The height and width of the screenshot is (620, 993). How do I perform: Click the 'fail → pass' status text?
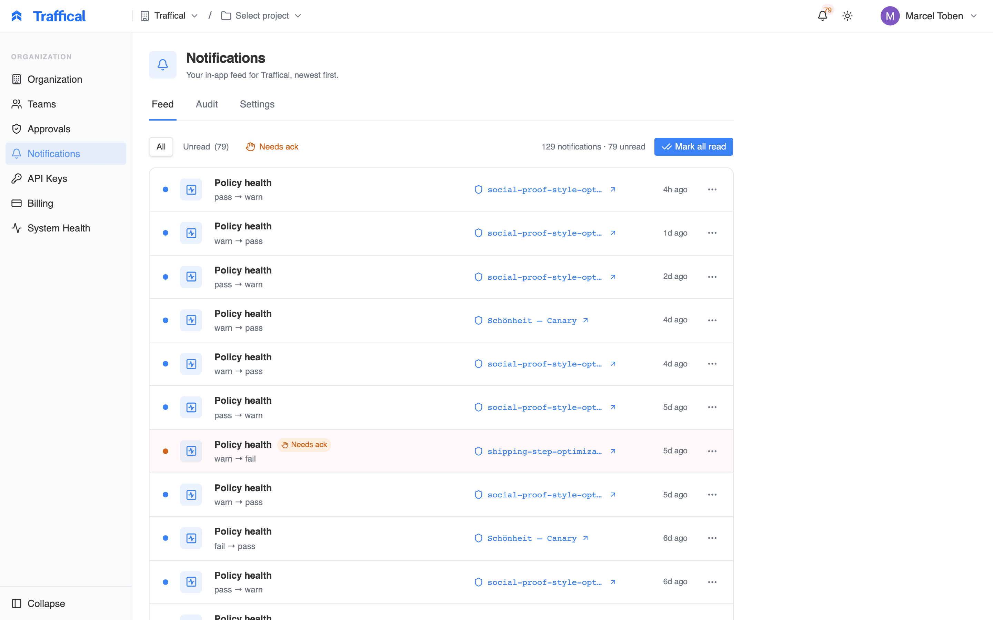pyautogui.click(x=234, y=546)
